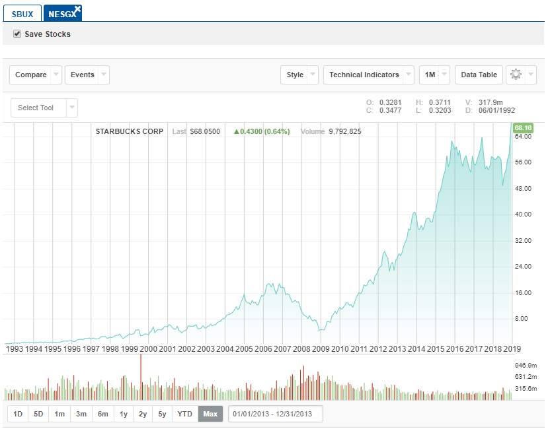The image size is (552, 429).
Task: Click the Last $68.0500 price text
Action: [x=196, y=131]
